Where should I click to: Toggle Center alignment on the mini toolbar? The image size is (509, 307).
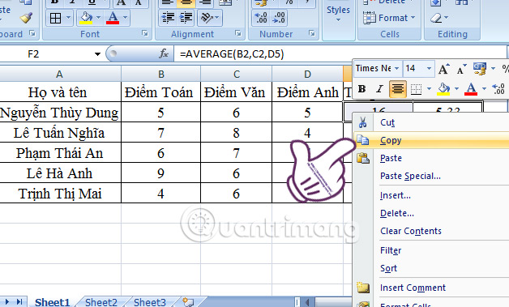[x=398, y=88]
